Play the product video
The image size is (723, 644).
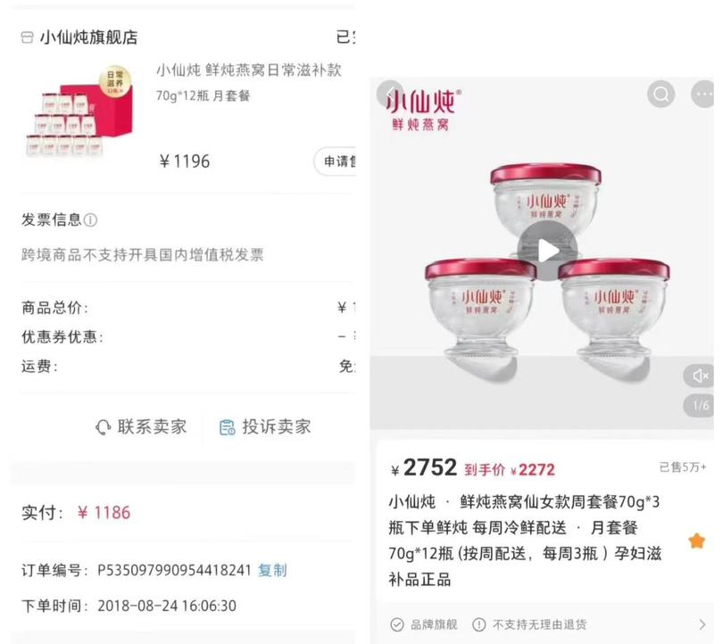point(547,251)
